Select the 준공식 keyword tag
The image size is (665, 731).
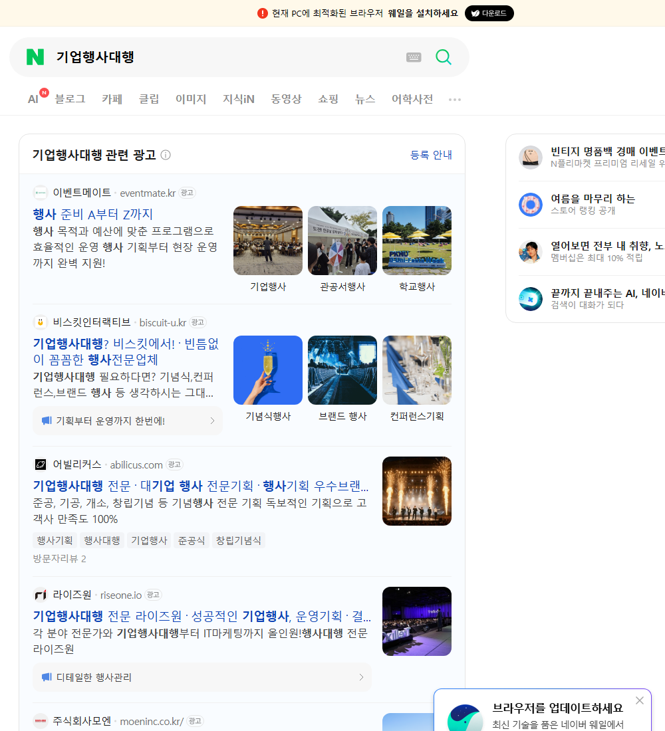tap(192, 540)
